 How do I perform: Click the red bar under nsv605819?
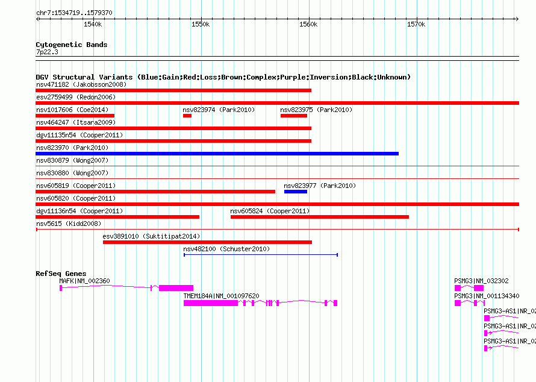point(155,192)
